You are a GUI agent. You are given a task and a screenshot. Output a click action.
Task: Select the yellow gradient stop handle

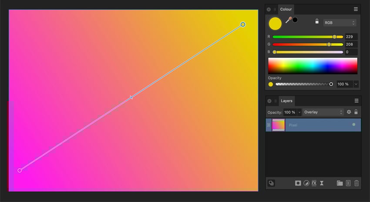(x=243, y=24)
